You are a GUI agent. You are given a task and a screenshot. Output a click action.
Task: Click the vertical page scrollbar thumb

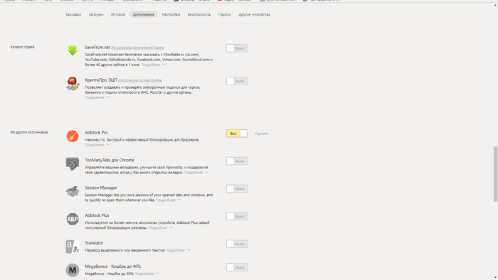click(495, 174)
